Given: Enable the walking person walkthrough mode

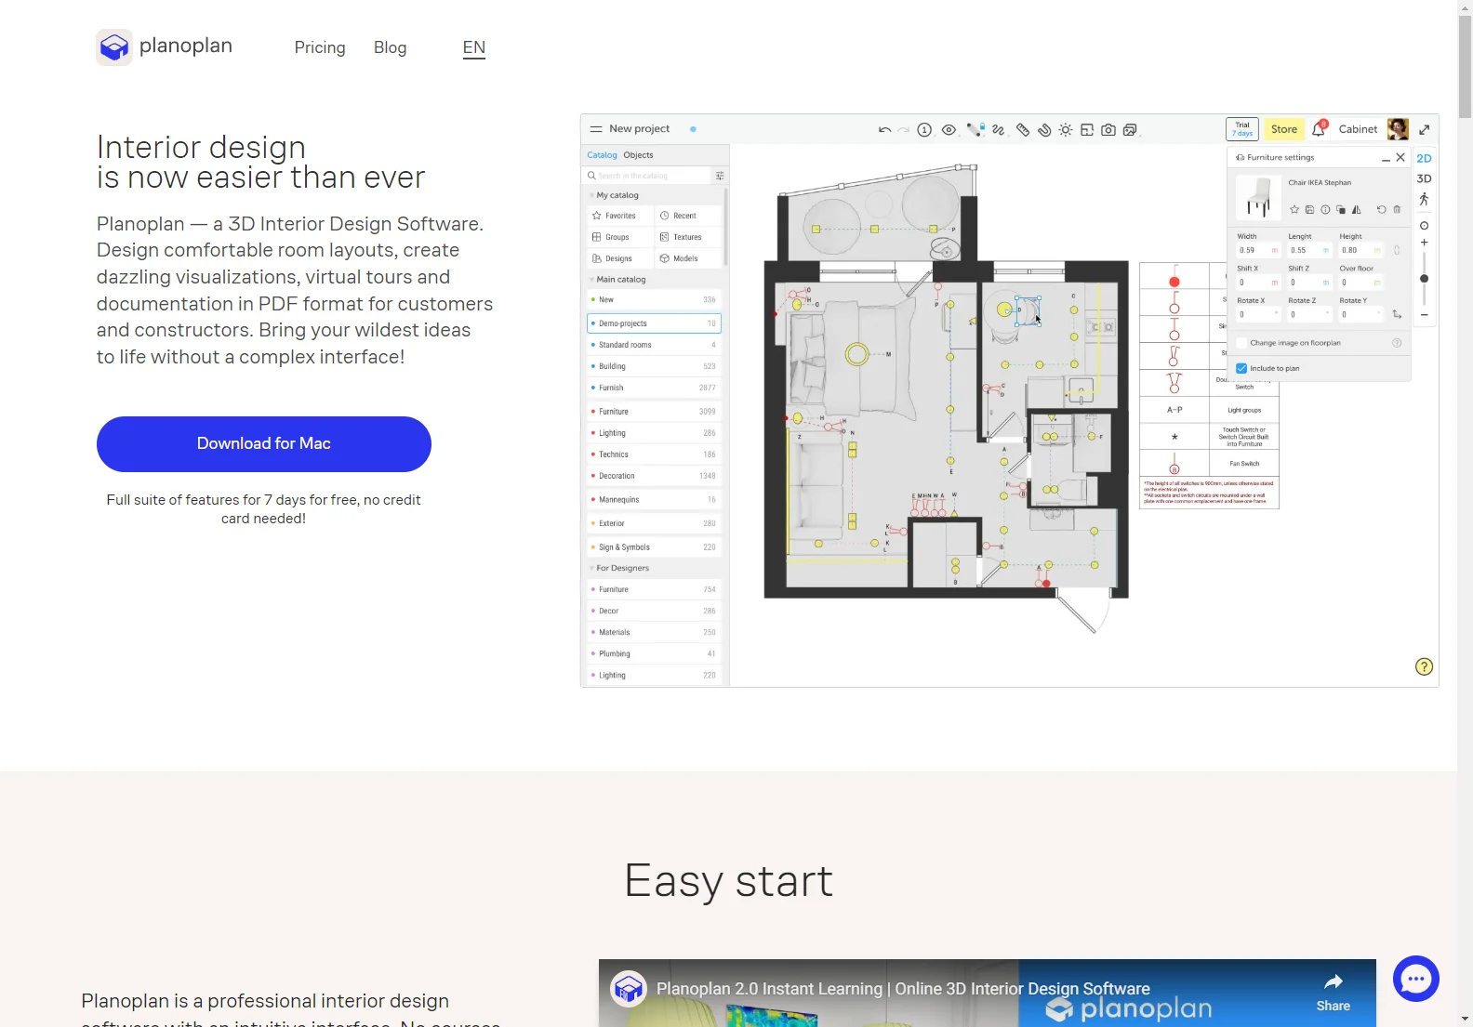Looking at the screenshot, I should [x=1424, y=199].
